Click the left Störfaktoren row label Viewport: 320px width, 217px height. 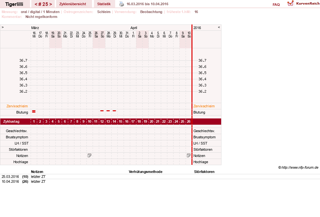18,150
